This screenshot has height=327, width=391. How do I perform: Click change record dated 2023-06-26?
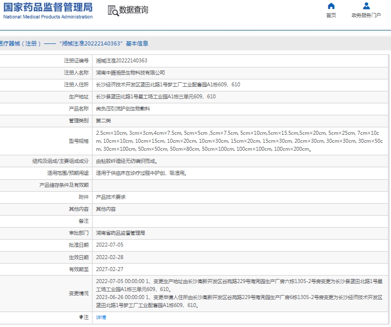coord(239,301)
